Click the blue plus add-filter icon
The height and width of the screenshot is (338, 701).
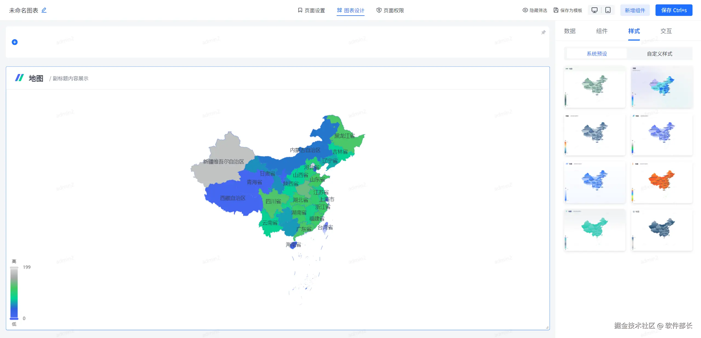click(15, 42)
